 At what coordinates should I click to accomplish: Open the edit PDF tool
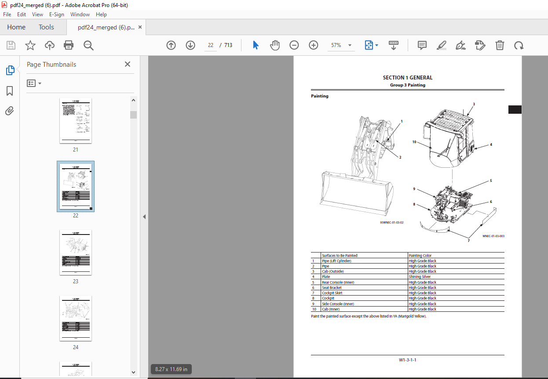[x=480, y=45]
